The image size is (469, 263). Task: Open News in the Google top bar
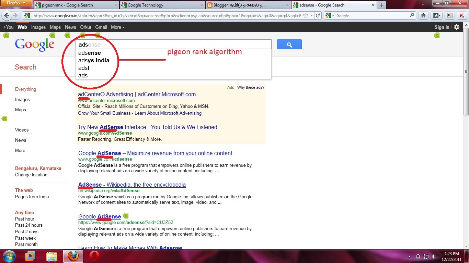click(70, 27)
